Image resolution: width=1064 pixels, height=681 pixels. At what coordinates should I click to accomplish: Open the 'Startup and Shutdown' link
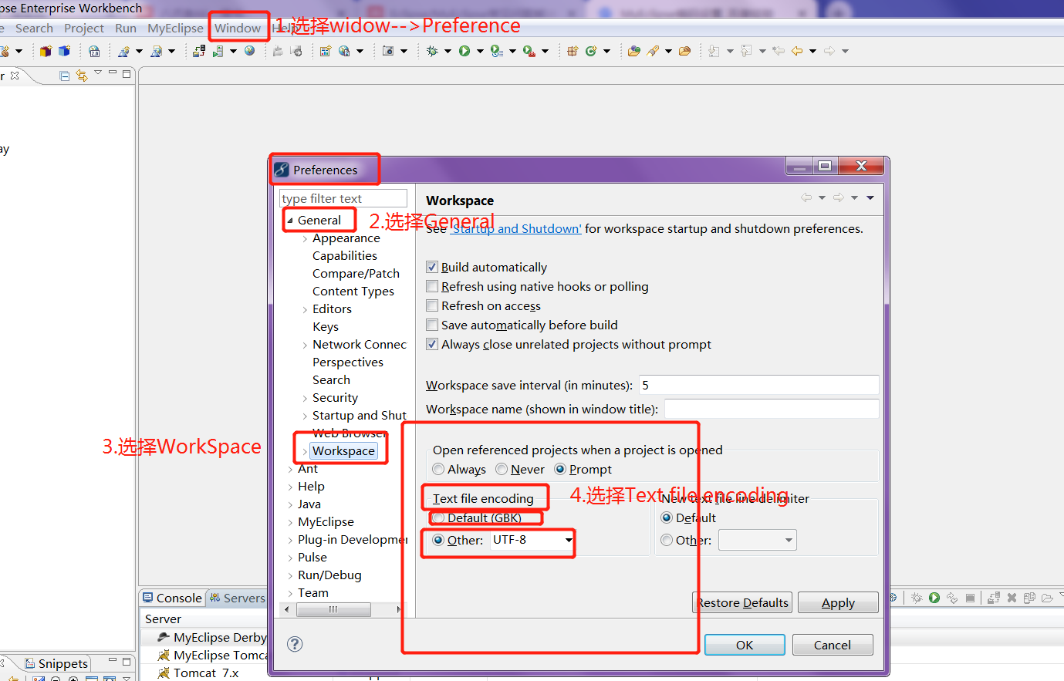click(516, 228)
